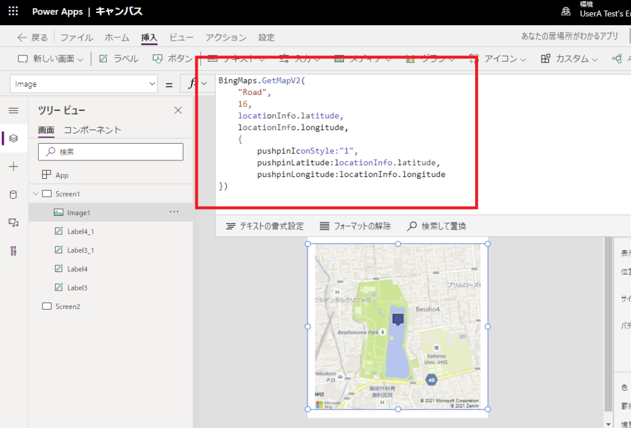This screenshot has height=428, width=631.
Task: Open the カスタム dropdown
Action: click(569, 59)
